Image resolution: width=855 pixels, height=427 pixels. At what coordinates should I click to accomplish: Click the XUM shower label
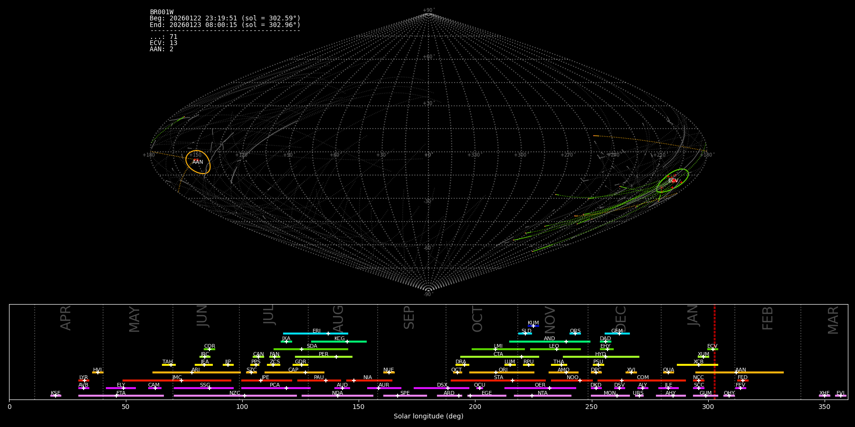pyautogui.click(x=703, y=354)
